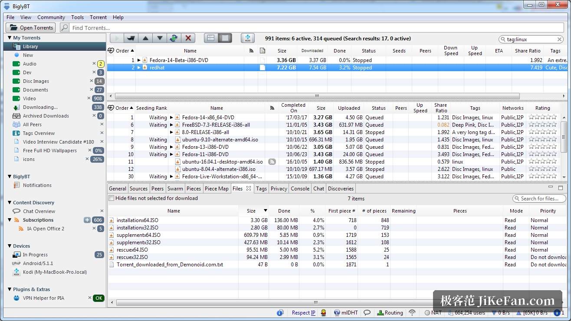Toggle Hide files not selected for download
The height and width of the screenshot is (321, 571).
112,198
